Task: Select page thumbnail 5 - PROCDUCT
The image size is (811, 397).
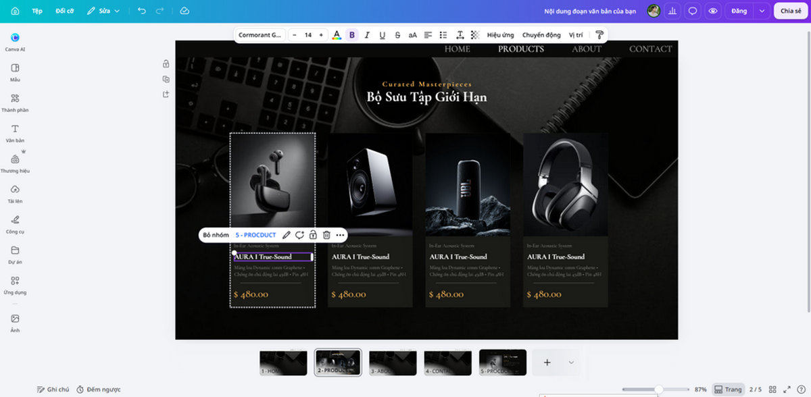Action: pos(503,363)
